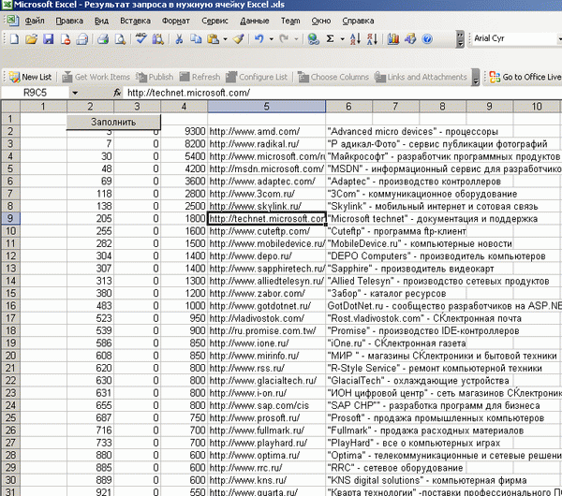Click the Refresh toolbar button
The height and width of the screenshot is (496, 562).
tap(200, 77)
